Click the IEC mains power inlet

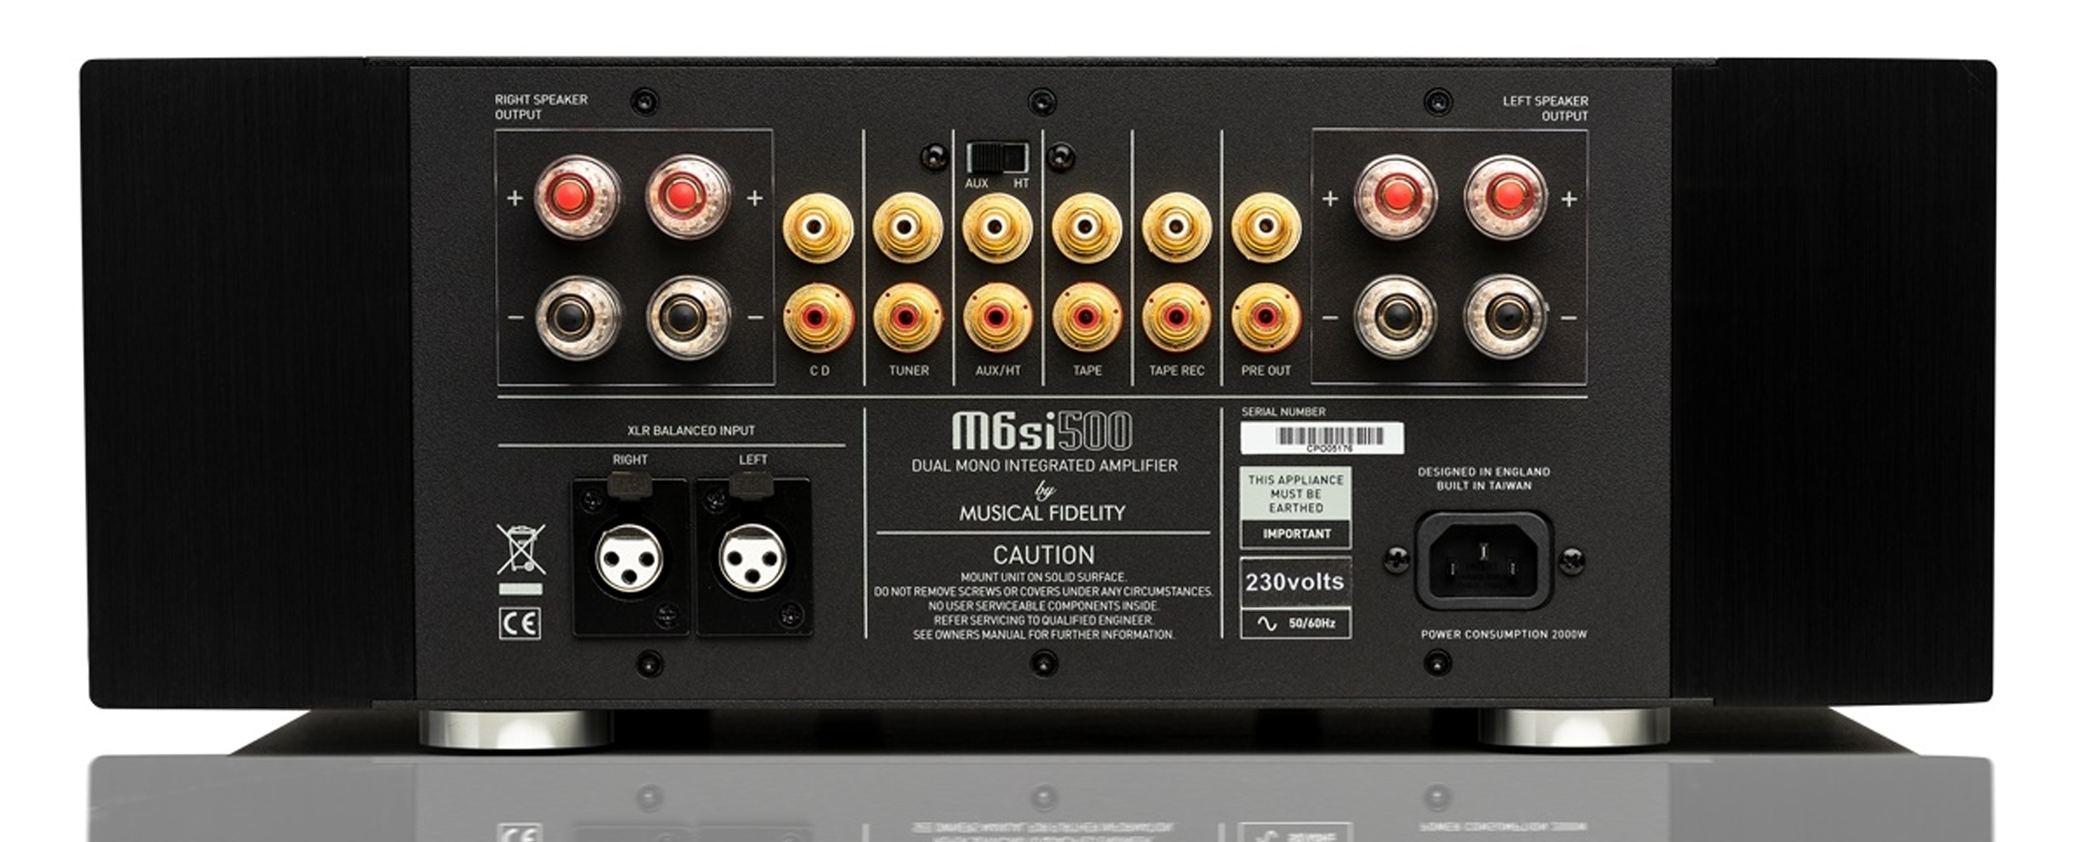(1484, 560)
